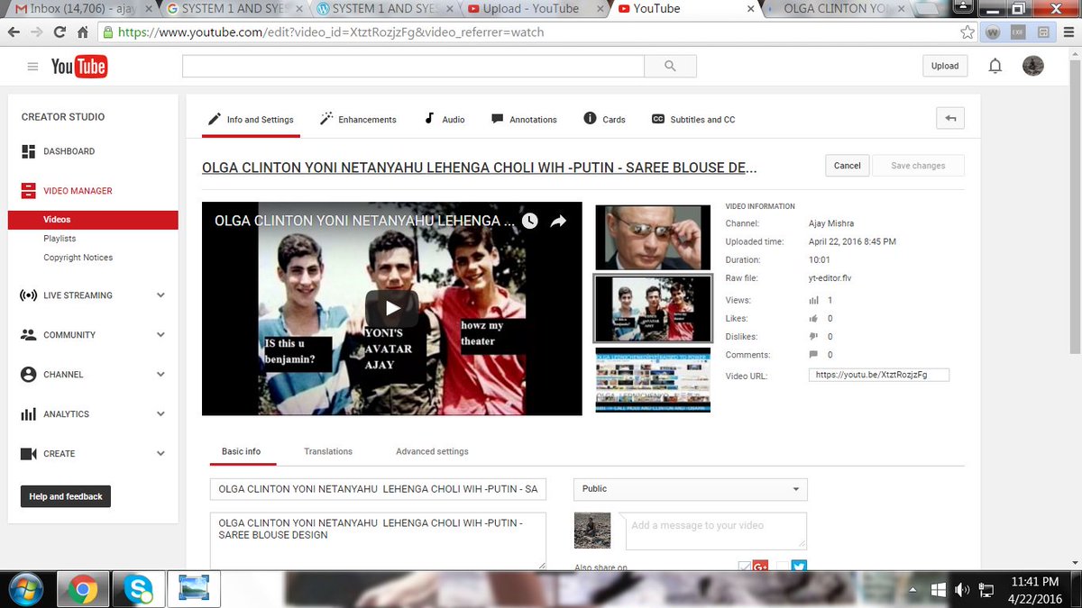Click the back arrow return button
Viewport: 1082px width, 608px height.
pyautogui.click(x=950, y=118)
